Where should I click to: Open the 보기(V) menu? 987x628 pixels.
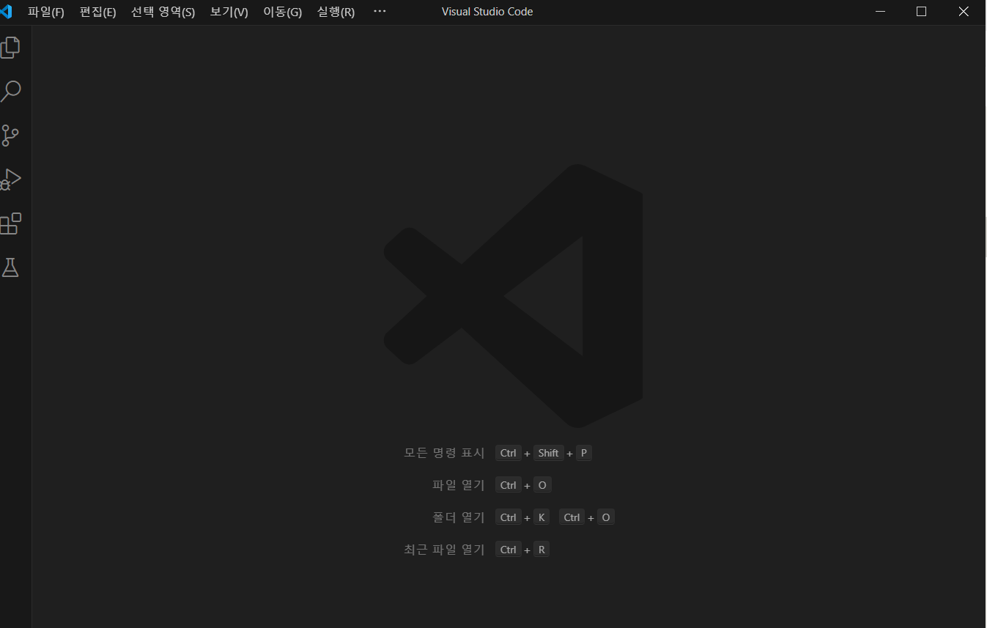point(229,12)
